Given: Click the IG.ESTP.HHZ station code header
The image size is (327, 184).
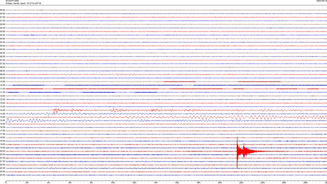Looking at the screenshot, I should click(x=12, y=1).
